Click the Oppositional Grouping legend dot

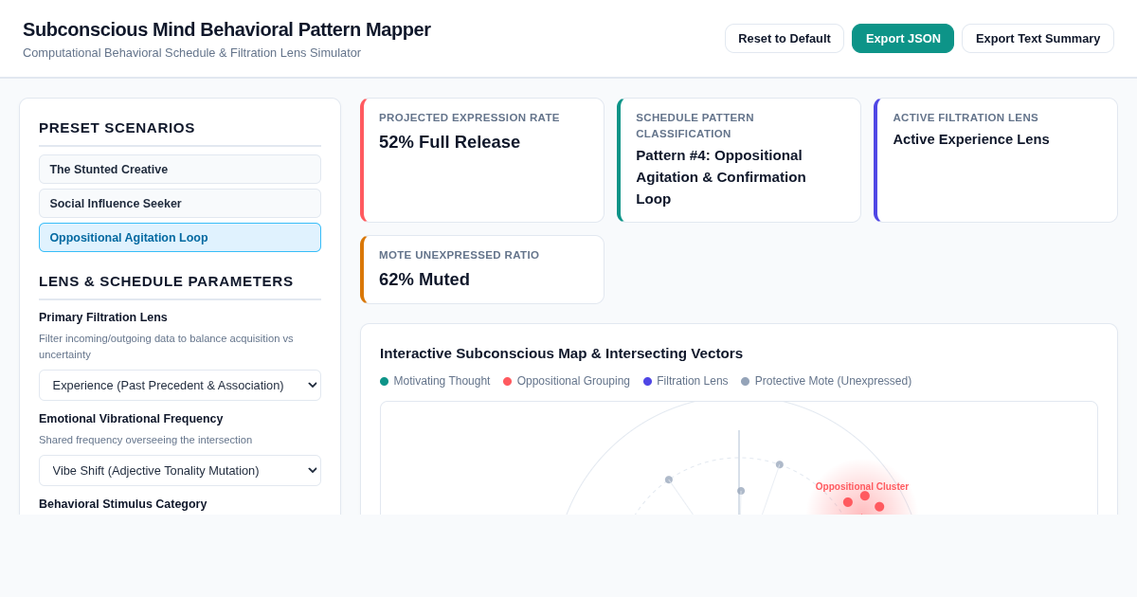507,381
